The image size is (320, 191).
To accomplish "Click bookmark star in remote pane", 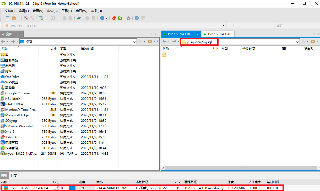I will pos(303,41).
